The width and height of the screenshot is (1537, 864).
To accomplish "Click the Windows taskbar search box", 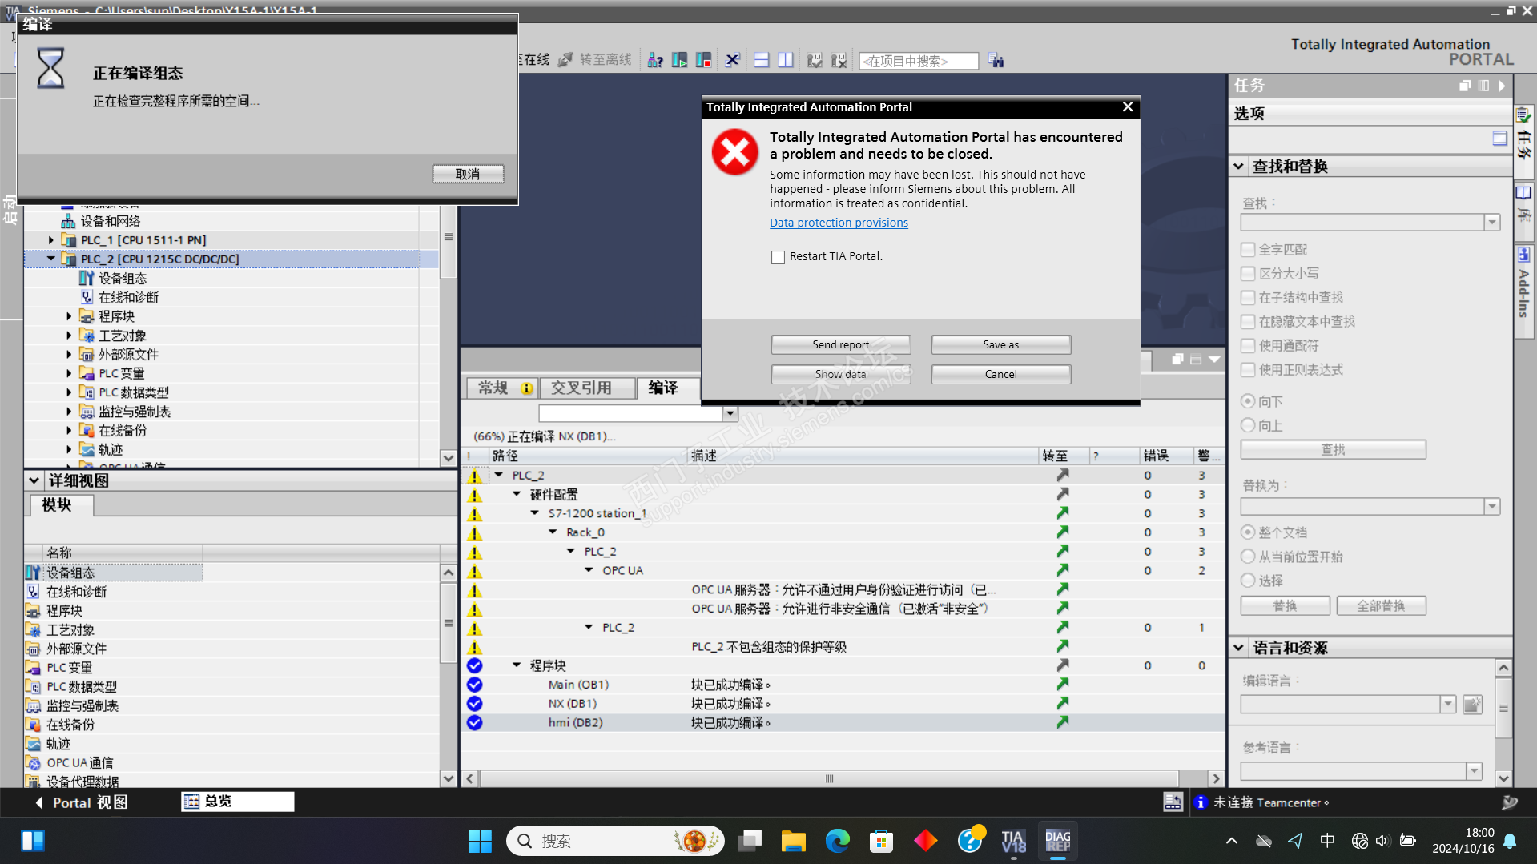I will [615, 841].
